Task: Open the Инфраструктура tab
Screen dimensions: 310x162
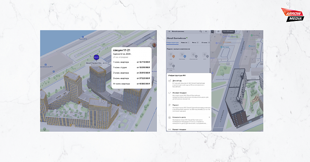Action: point(173,42)
